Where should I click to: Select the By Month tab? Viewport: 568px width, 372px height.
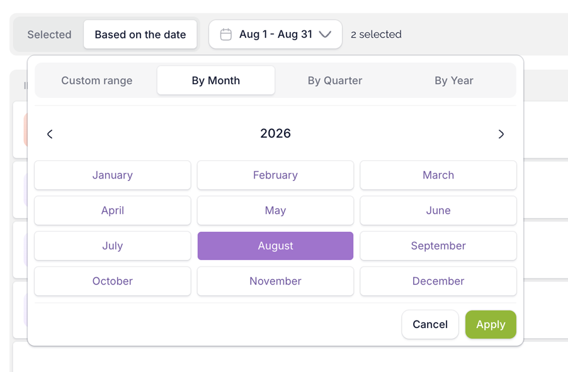[216, 80]
